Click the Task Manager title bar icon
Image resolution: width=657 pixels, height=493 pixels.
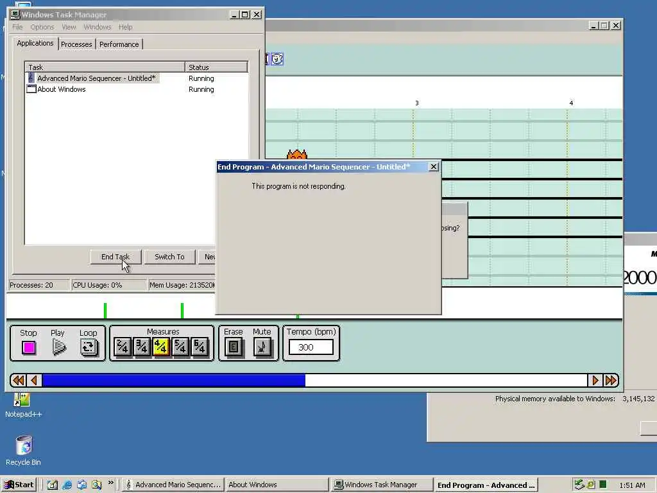coord(15,15)
